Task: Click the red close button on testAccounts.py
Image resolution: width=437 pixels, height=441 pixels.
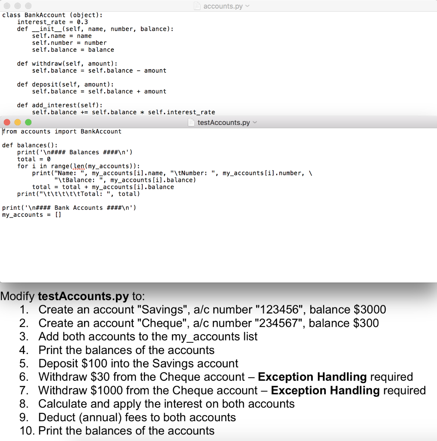Action: 7,122
